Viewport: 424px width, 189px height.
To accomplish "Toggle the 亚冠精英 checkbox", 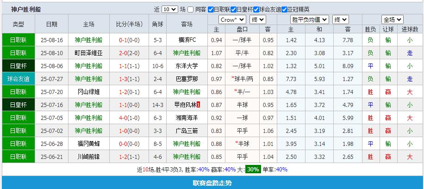I will coord(284,9).
